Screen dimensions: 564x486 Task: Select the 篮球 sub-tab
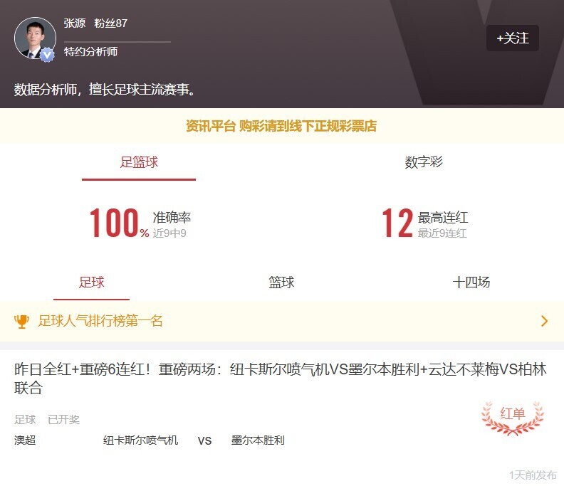tap(281, 282)
